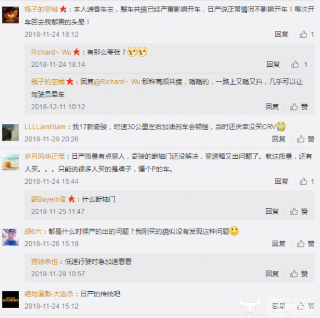Open 胡6六's avatar thumbnail

[x=10, y=237]
